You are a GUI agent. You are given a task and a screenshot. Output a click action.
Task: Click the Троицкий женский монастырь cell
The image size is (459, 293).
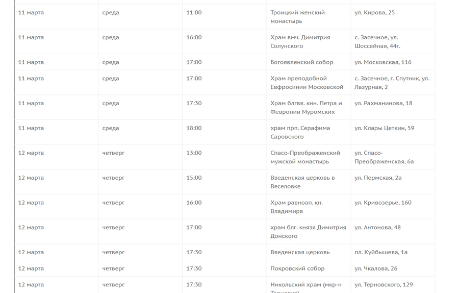coord(297,17)
